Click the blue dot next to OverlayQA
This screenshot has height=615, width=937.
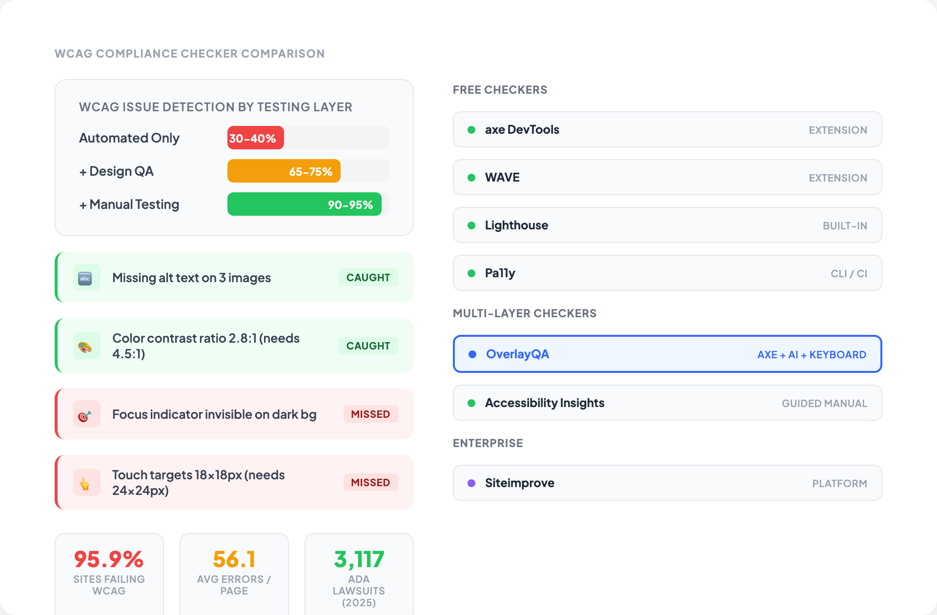click(x=472, y=354)
